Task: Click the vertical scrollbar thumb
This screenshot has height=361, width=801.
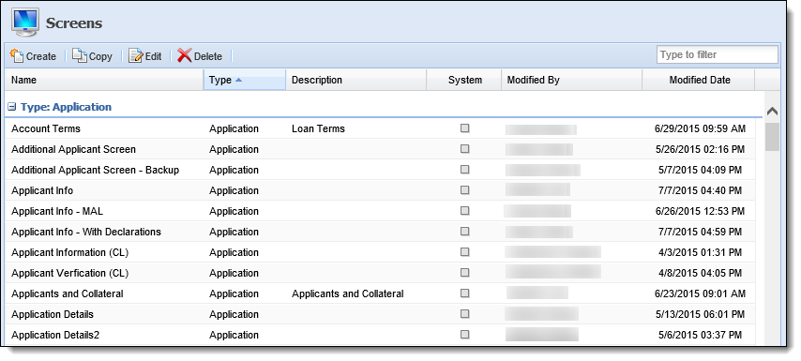Action: [773, 137]
